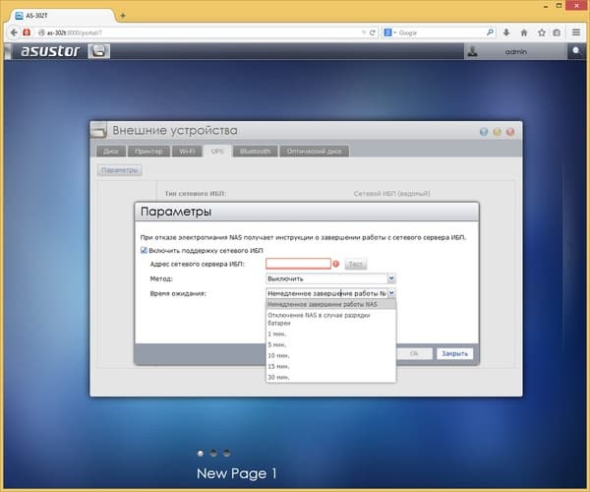
Task: Select the third desktop page indicator dot
Action: point(226,454)
